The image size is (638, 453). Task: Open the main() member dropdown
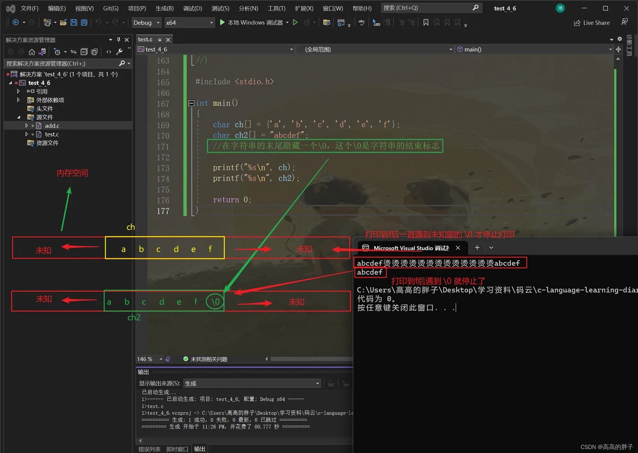[535, 49]
